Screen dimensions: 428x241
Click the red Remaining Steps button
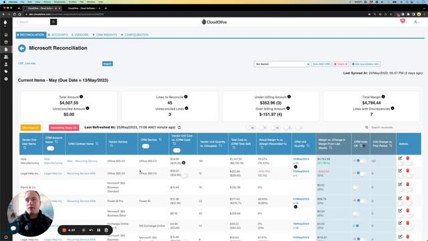(64, 128)
